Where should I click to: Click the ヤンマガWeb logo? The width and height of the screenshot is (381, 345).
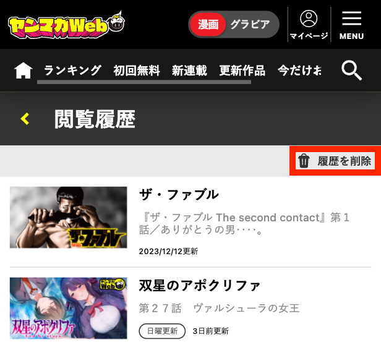click(x=67, y=25)
